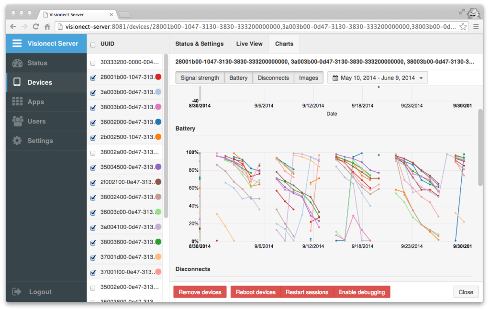Uncheck the 38003b00-0d47-313 device checkbox
490x310 pixels.
(x=93, y=108)
